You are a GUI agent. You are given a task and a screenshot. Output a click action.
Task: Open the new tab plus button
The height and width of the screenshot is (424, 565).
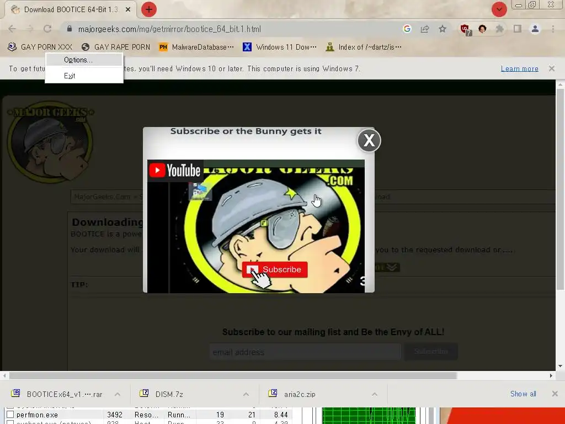(x=149, y=9)
